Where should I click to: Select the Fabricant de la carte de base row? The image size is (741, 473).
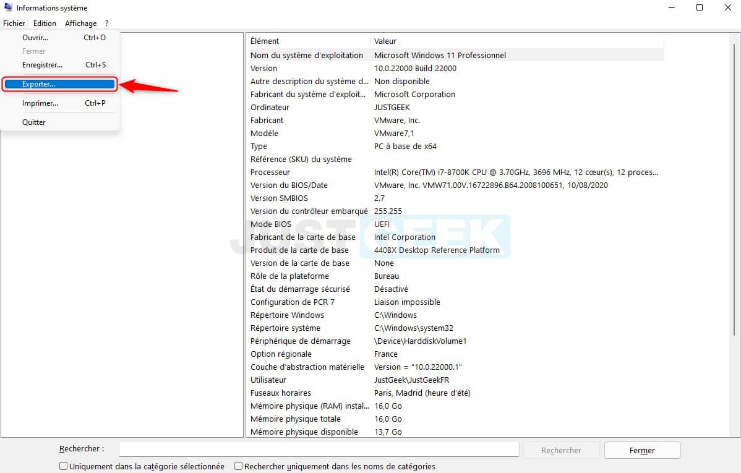(455, 237)
